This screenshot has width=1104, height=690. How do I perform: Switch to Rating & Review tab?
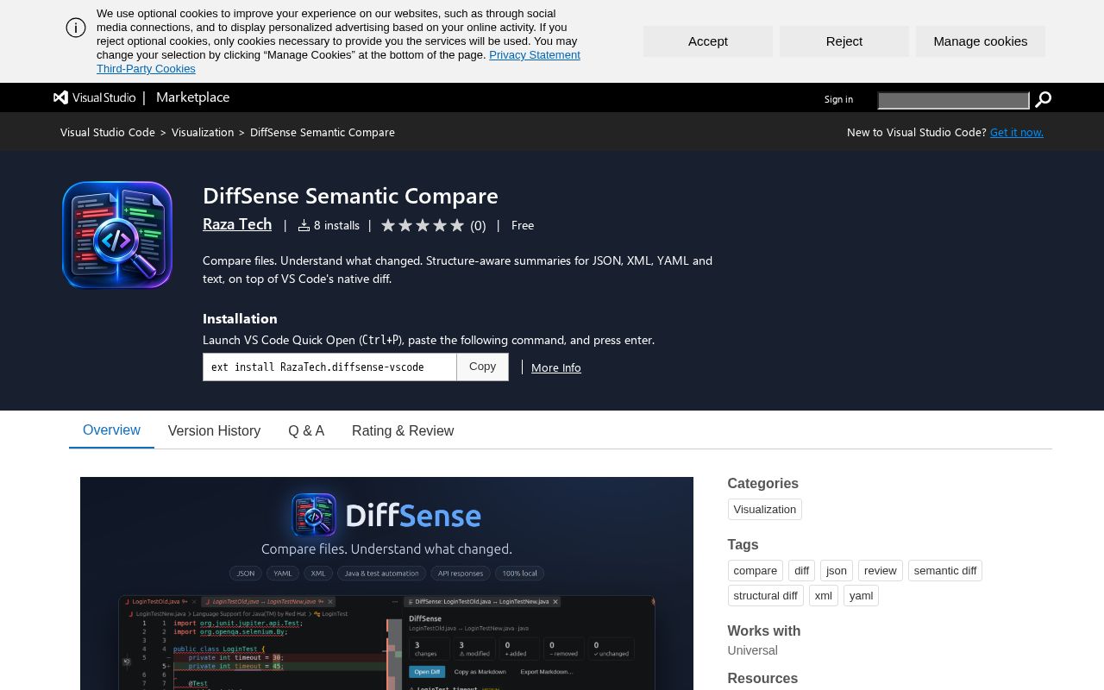tap(403, 431)
